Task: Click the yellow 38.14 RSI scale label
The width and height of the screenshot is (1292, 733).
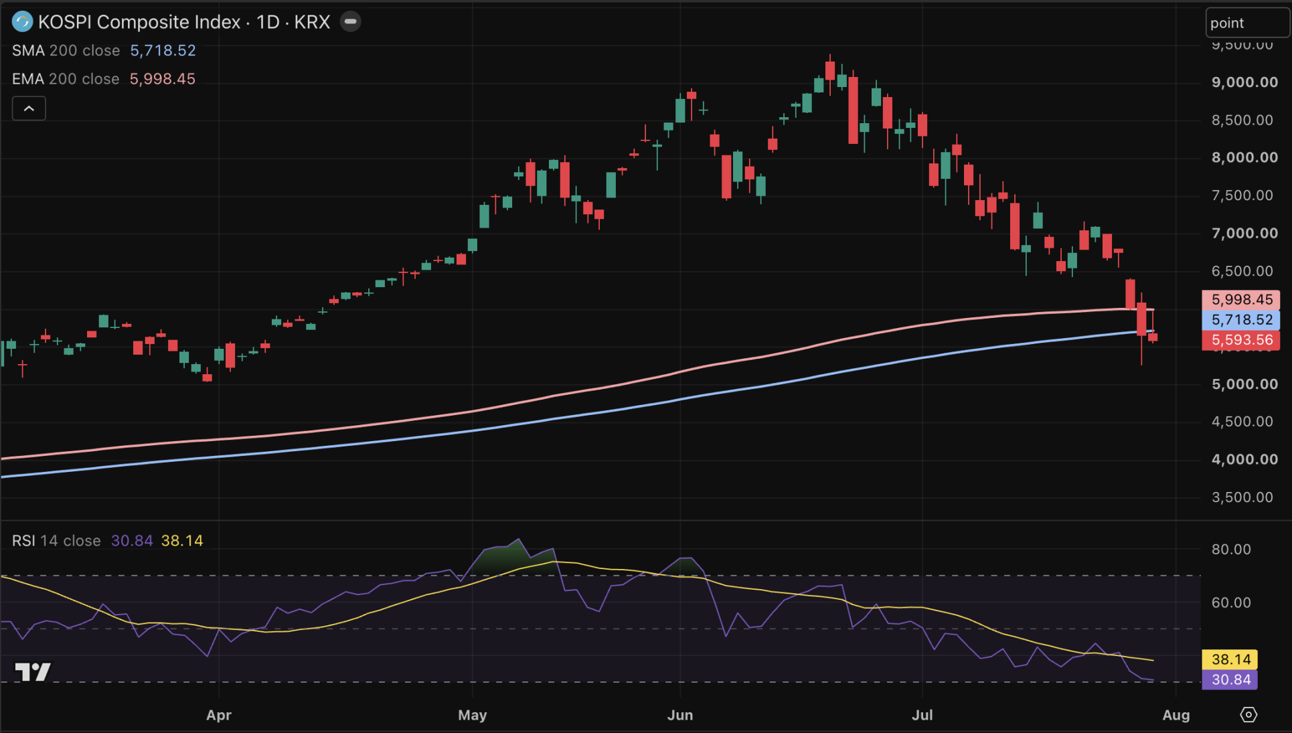Action: click(1230, 659)
